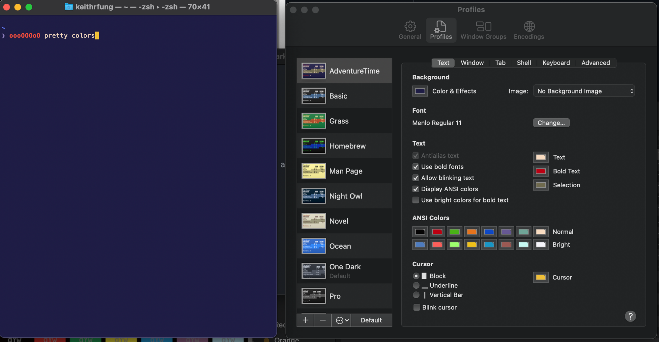659x342 pixels.
Task: Add a new profile with plus icon
Action: pos(305,320)
